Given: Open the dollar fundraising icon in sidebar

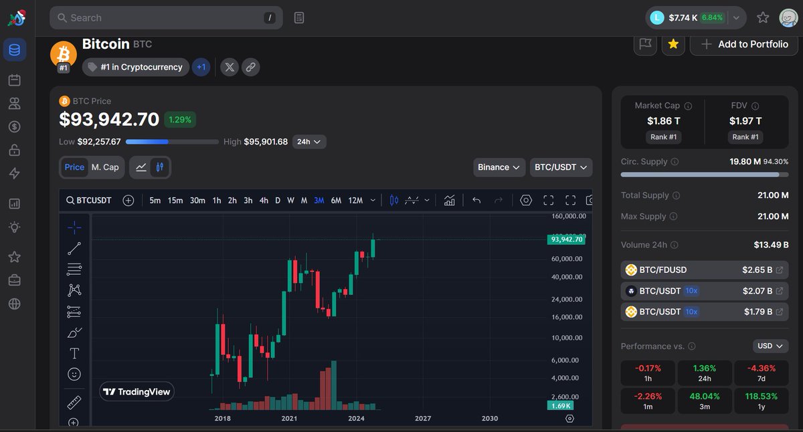Looking at the screenshot, I should [x=15, y=126].
